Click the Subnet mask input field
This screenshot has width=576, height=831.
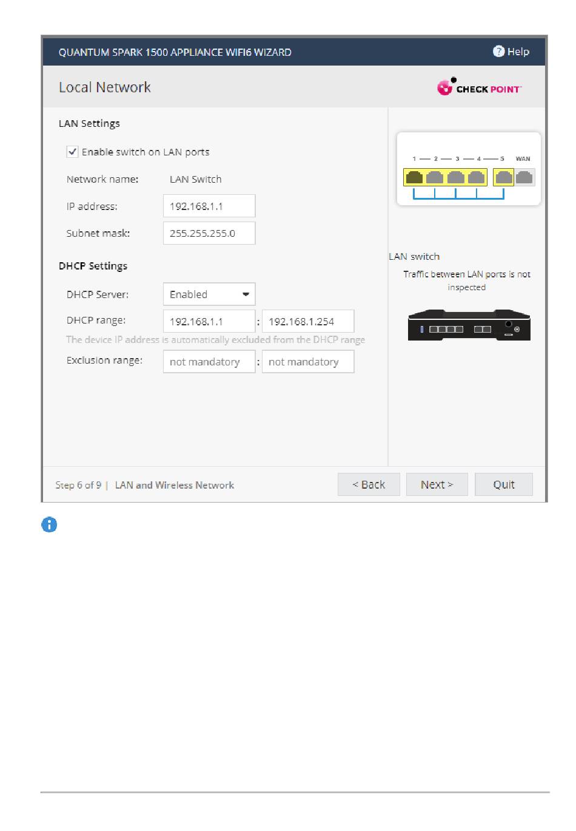pyautogui.click(x=209, y=233)
